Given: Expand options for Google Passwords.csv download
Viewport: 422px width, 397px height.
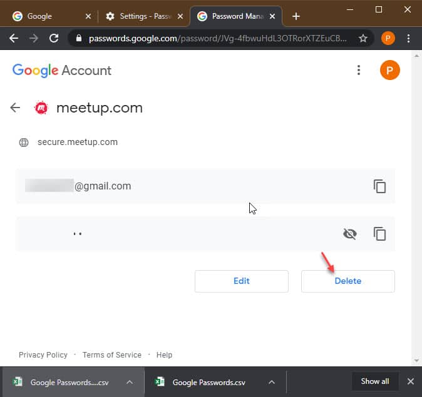Looking at the screenshot, I should tap(272, 382).
